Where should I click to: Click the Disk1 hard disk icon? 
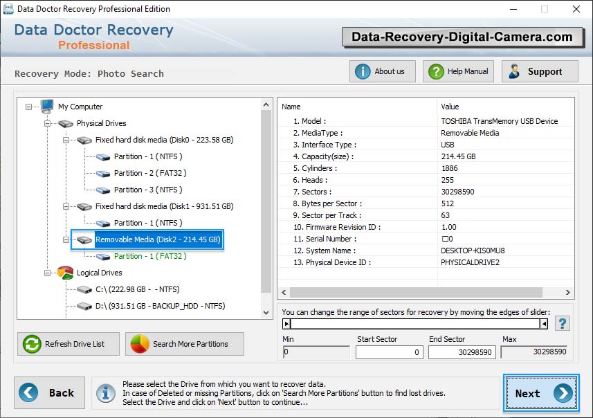(84, 206)
